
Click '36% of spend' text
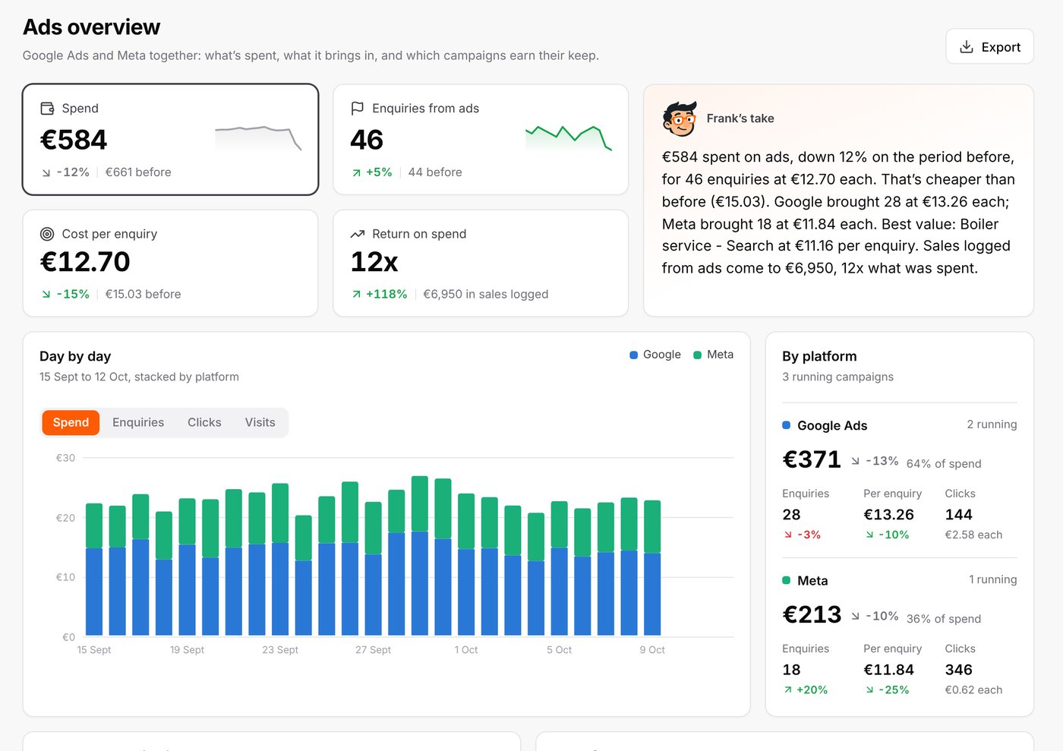point(944,619)
